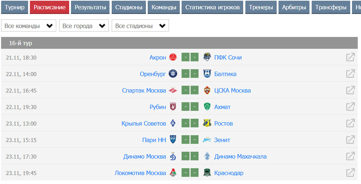Click the Zenit team logo
The height and width of the screenshot is (184, 361).
point(207,140)
